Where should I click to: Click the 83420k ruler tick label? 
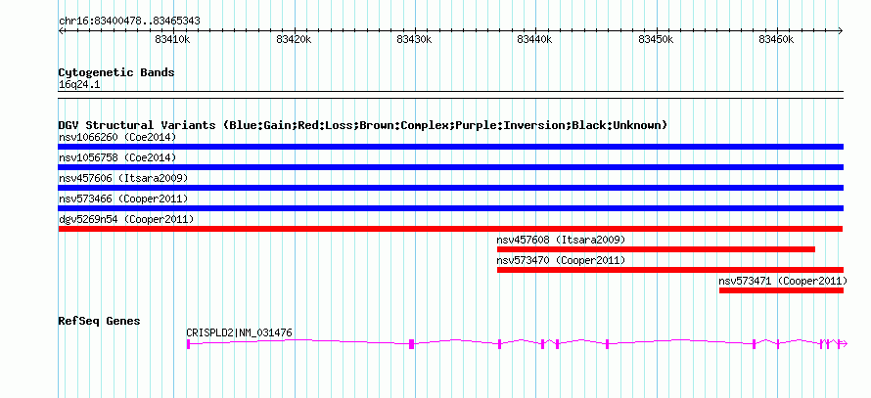tap(295, 39)
